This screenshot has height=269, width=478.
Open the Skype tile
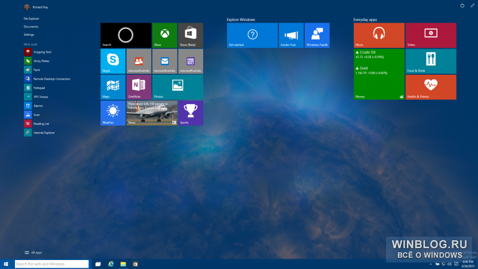tap(113, 62)
